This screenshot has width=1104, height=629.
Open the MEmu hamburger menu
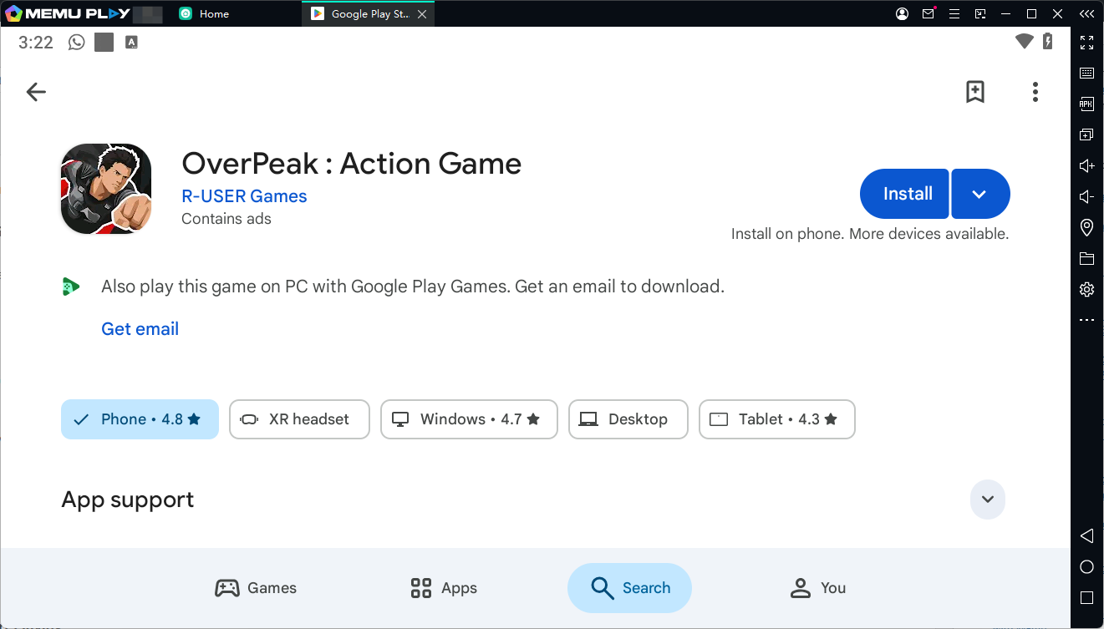click(954, 13)
